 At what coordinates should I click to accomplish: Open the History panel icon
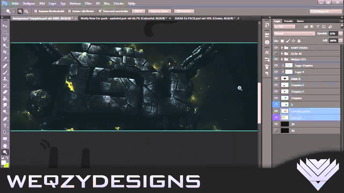click(267, 25)
